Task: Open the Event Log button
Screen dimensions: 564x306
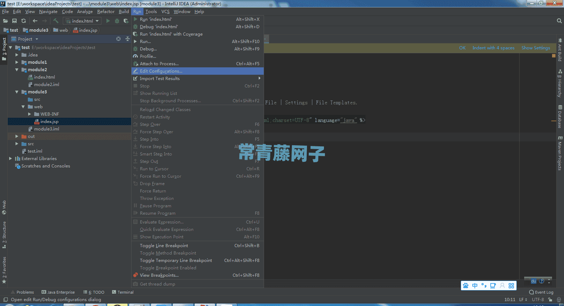Action: coord(541,292)
